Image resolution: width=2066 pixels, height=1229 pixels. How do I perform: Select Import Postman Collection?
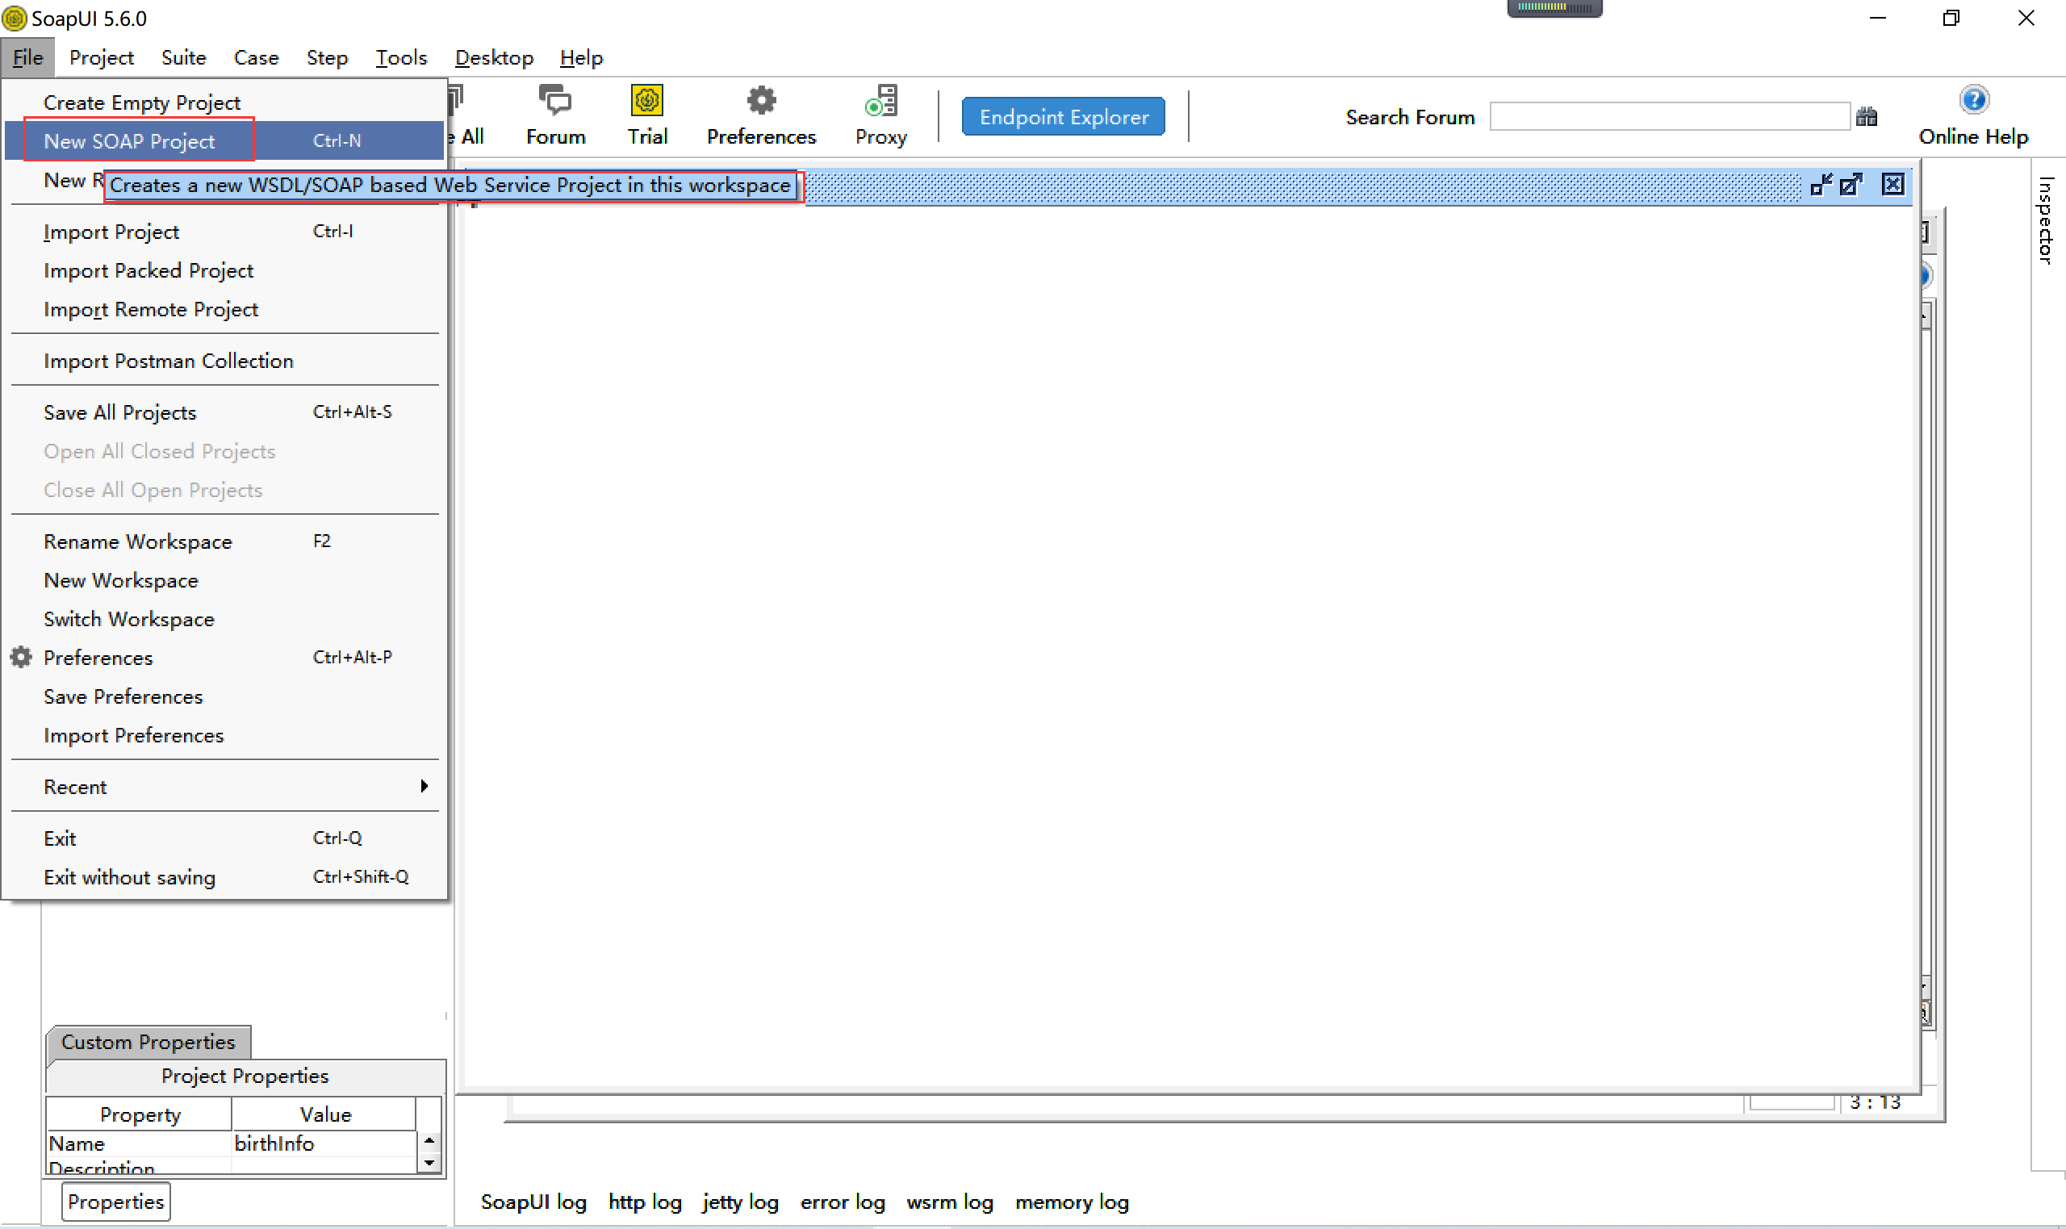[224, 361]
